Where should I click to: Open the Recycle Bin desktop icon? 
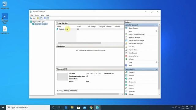(5, 5)
